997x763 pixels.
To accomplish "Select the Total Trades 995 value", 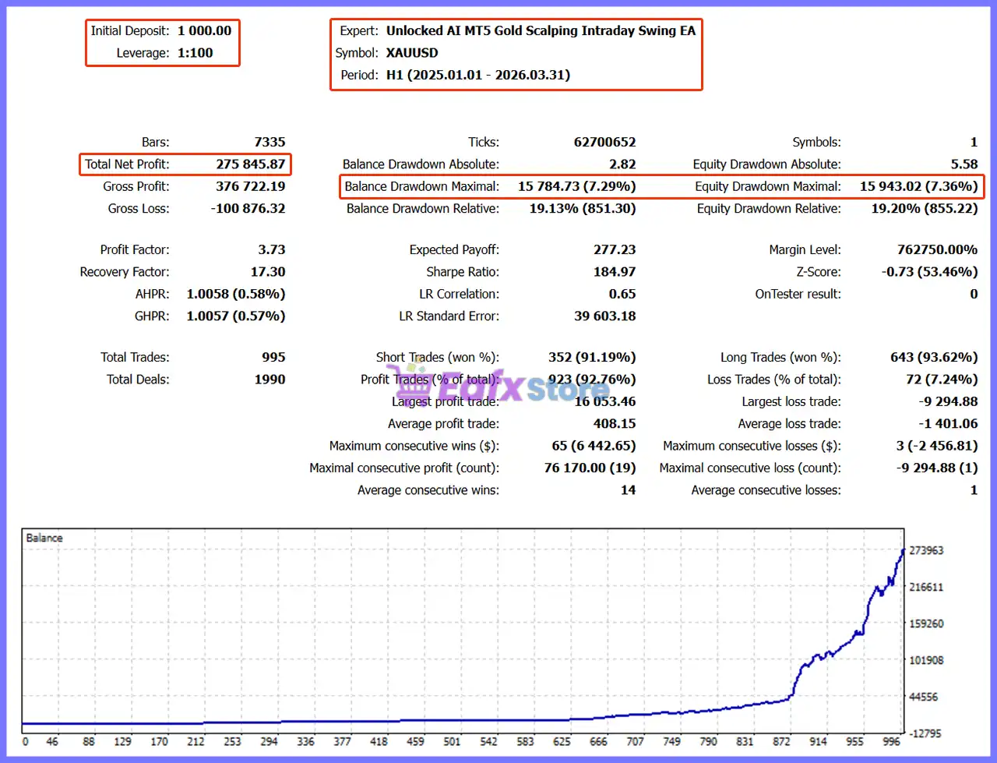I will (x=273, y=358).
